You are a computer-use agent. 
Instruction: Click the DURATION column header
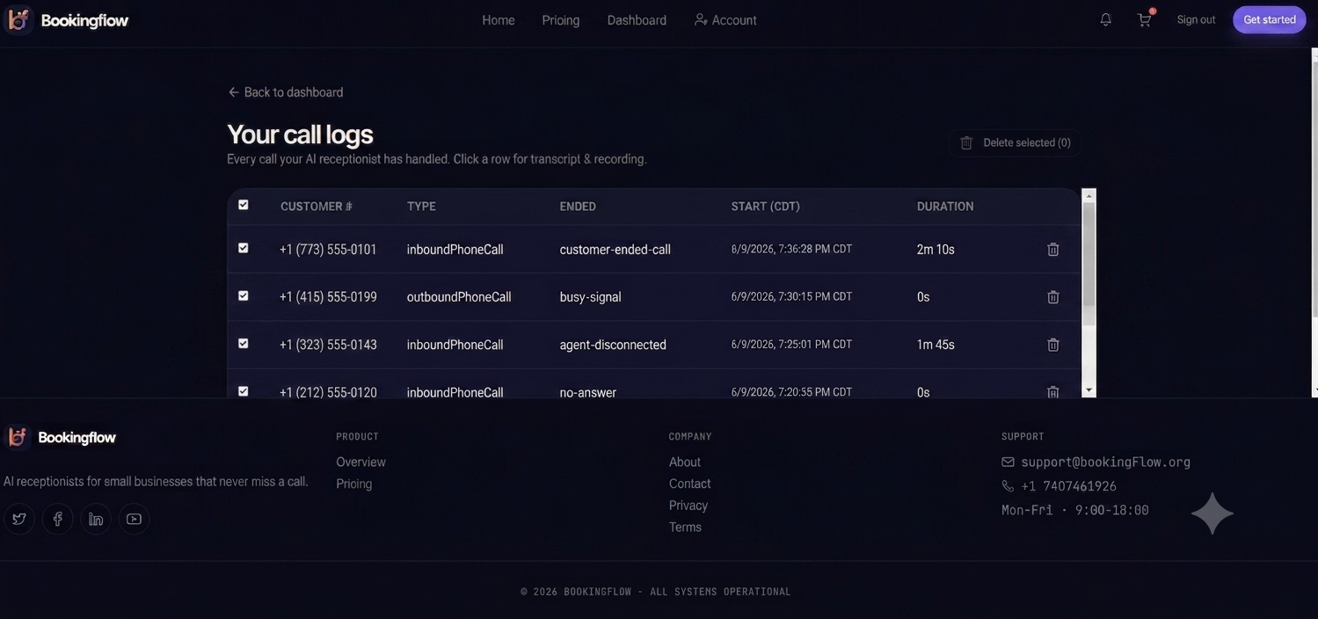click(x=945, y=207)
